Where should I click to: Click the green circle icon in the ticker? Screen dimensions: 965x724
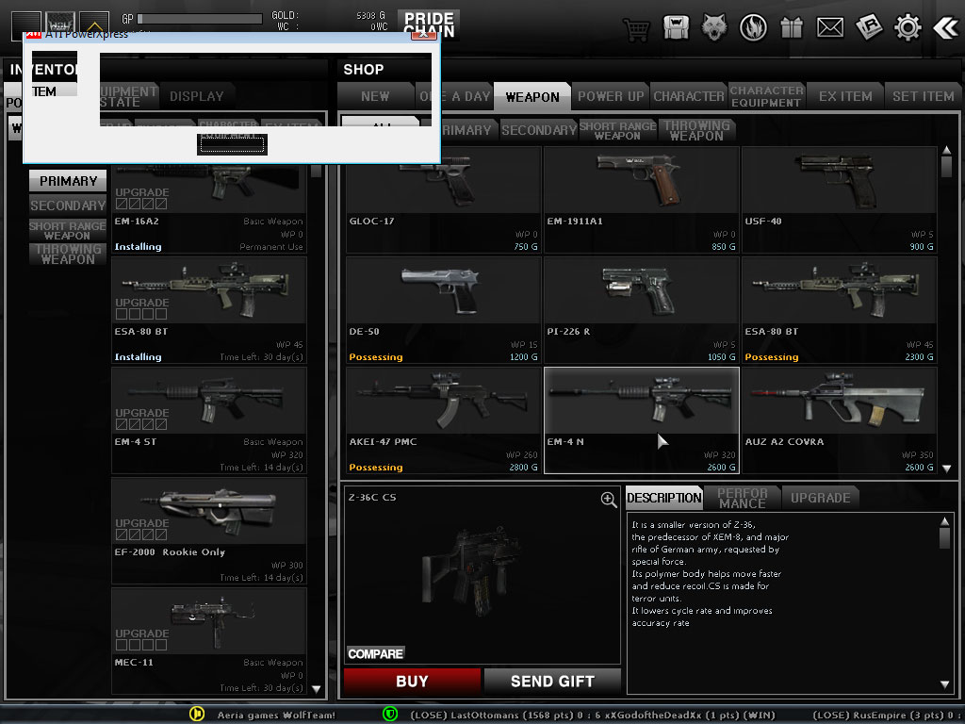(x=389, y=714)
